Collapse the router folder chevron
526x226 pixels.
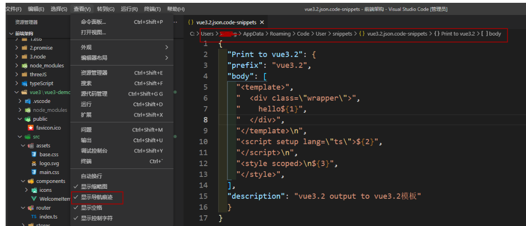[23, 208]
